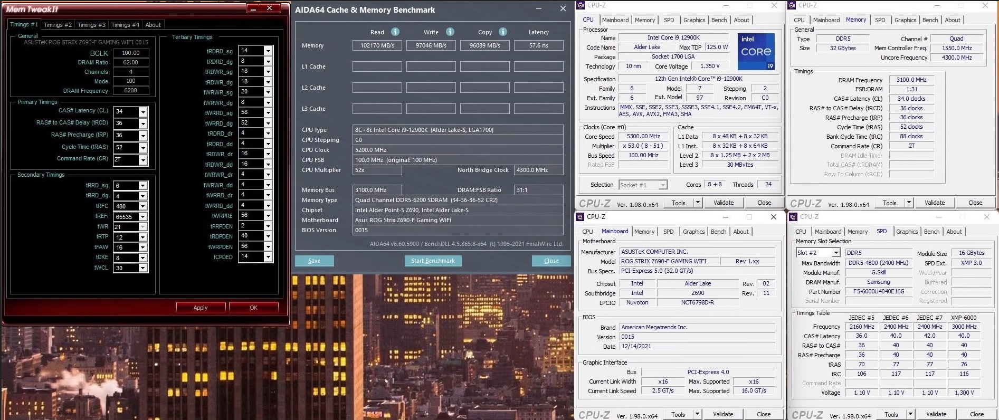Open the SPD tab in the CPU-Z CPU window
This screenshot has width=999, height=420.
click(x=669, y=20)
